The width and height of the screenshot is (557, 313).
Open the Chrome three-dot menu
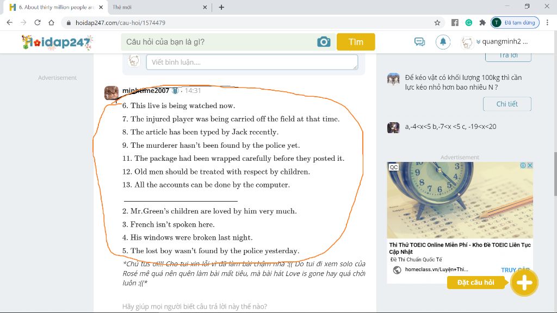(x=547, y=22)
